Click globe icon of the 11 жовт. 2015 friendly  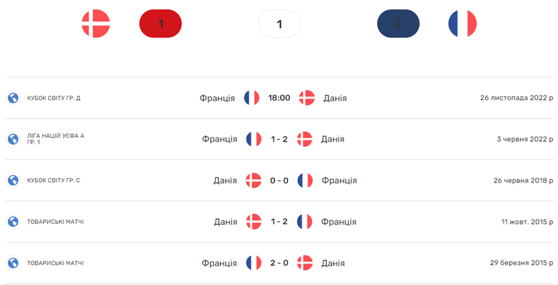coord(13,222)
